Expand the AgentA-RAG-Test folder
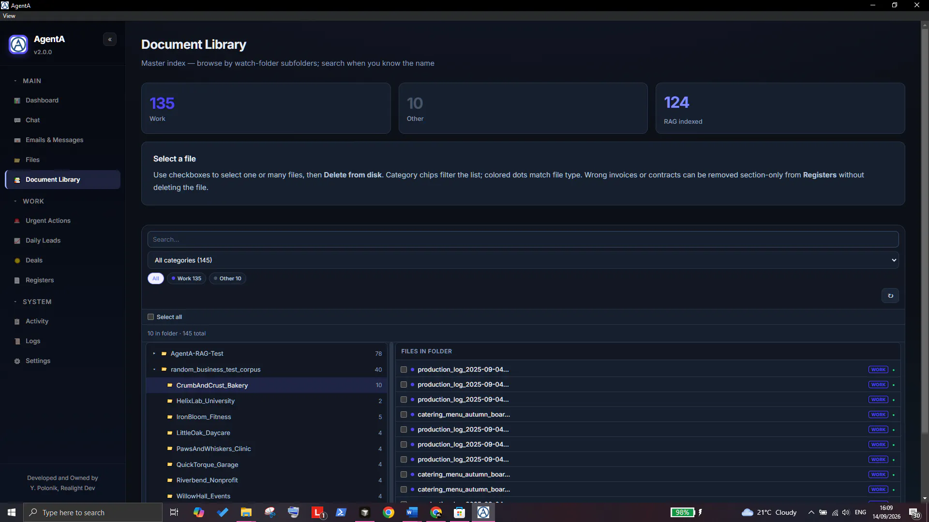929x522 pixels. click(x=154, y=354)
